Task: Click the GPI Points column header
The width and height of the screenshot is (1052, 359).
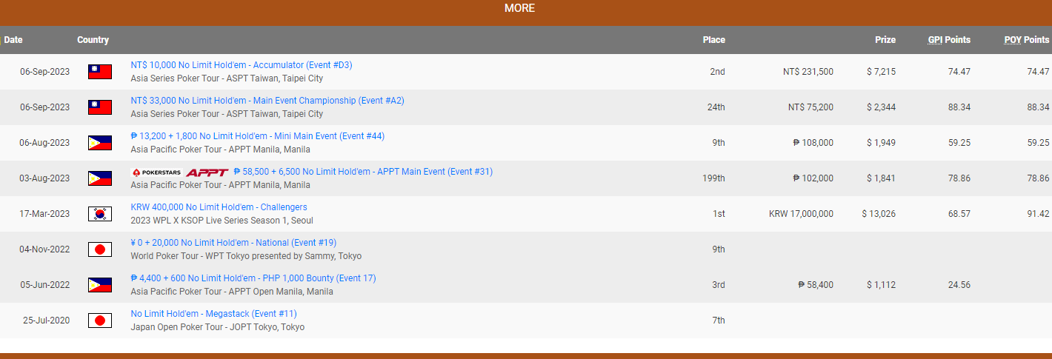Action: pos(948,40)
